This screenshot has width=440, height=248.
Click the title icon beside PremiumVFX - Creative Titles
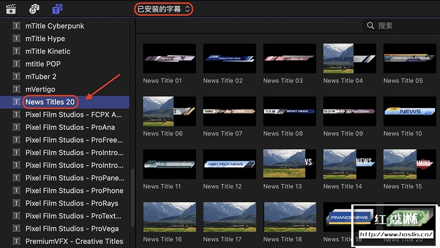pyautogui.click(x=16, y=241)
